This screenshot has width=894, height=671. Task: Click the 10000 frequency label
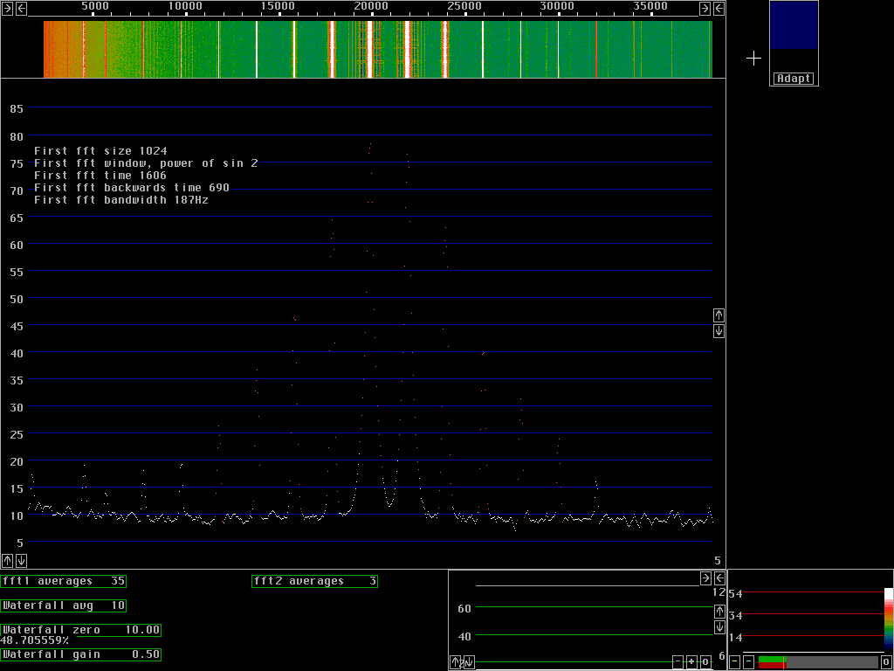tap(185, 6)
